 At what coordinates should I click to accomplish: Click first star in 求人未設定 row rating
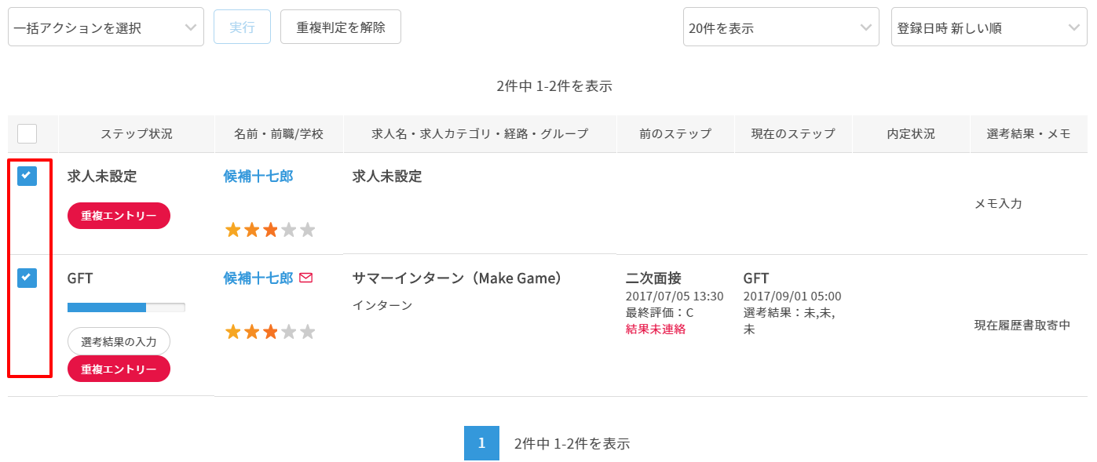[x=232, y=230]
